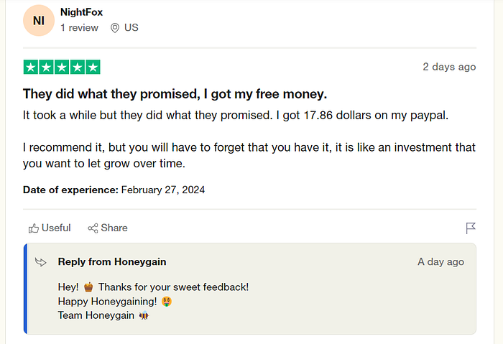Click the location pin icon beside US
The image size is (503, 344).
pos(114,28)
